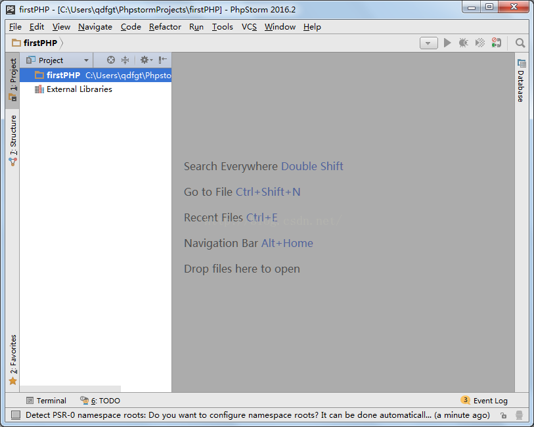Click firstPHP breadcrumb in navigation bar

pyautogui.click(x=35, y=43)
